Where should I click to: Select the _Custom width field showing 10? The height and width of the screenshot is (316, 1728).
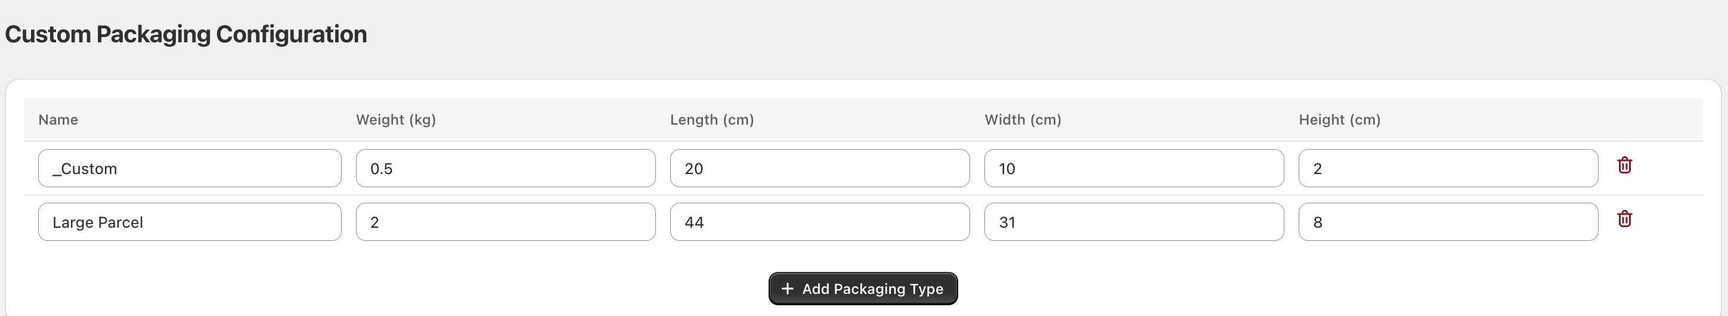coord(1134,168)
